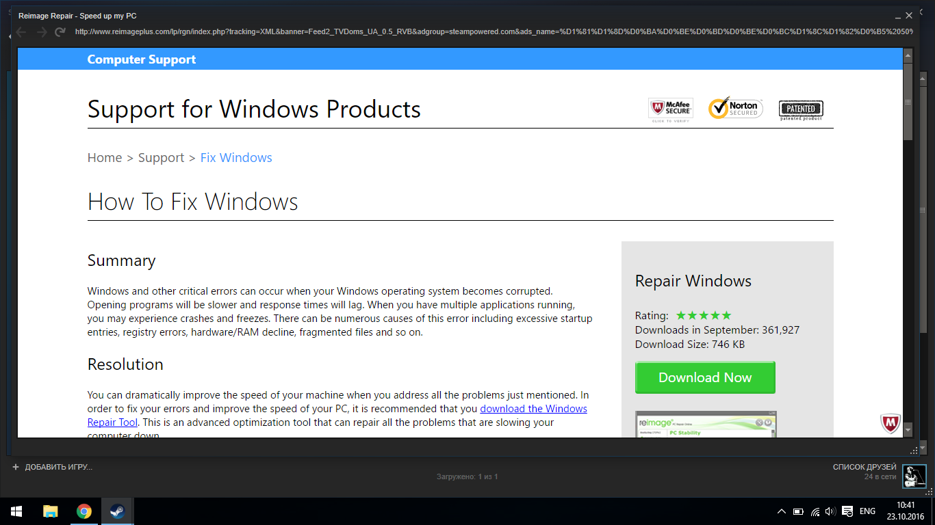
Task: Click the scrollbar up arrow
Action: [x=908, y=55]
